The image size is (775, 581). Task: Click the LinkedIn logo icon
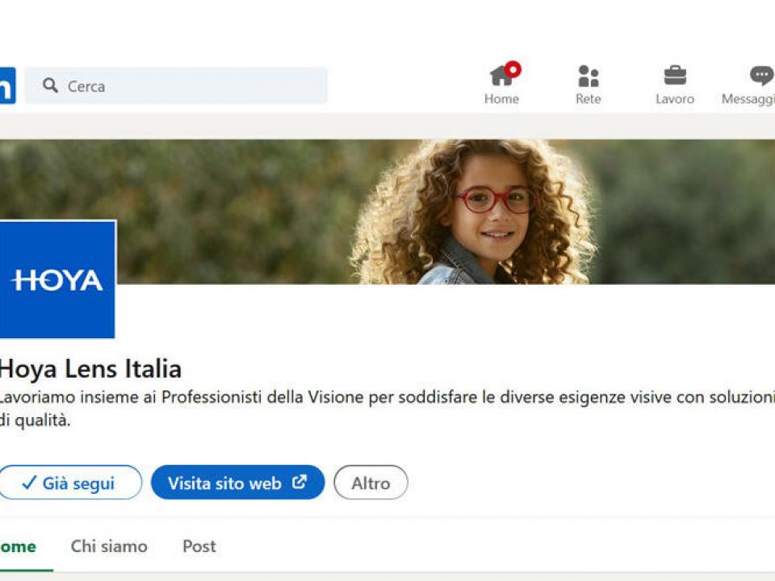[6, 86]
